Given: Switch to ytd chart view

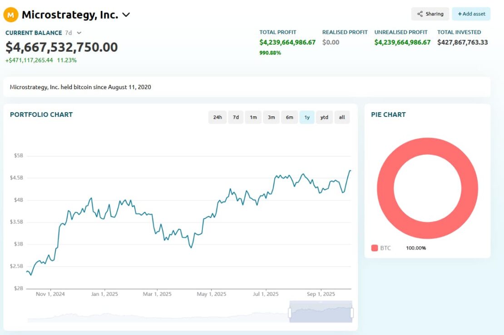Looking at the screenshot, I should coord(324,117).
